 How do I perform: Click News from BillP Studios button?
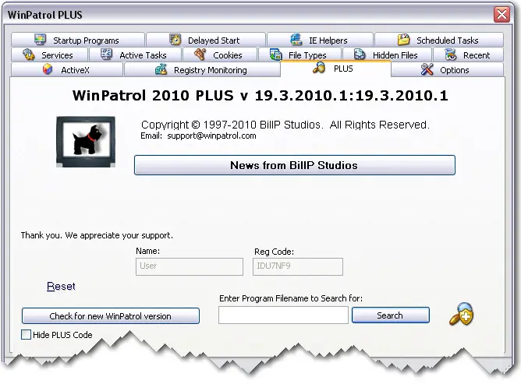294,165
